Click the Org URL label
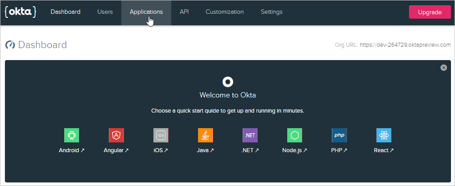Screen dimensions: 455x186 (346, 45)
